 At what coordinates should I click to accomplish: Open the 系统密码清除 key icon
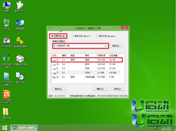point(20,42)
